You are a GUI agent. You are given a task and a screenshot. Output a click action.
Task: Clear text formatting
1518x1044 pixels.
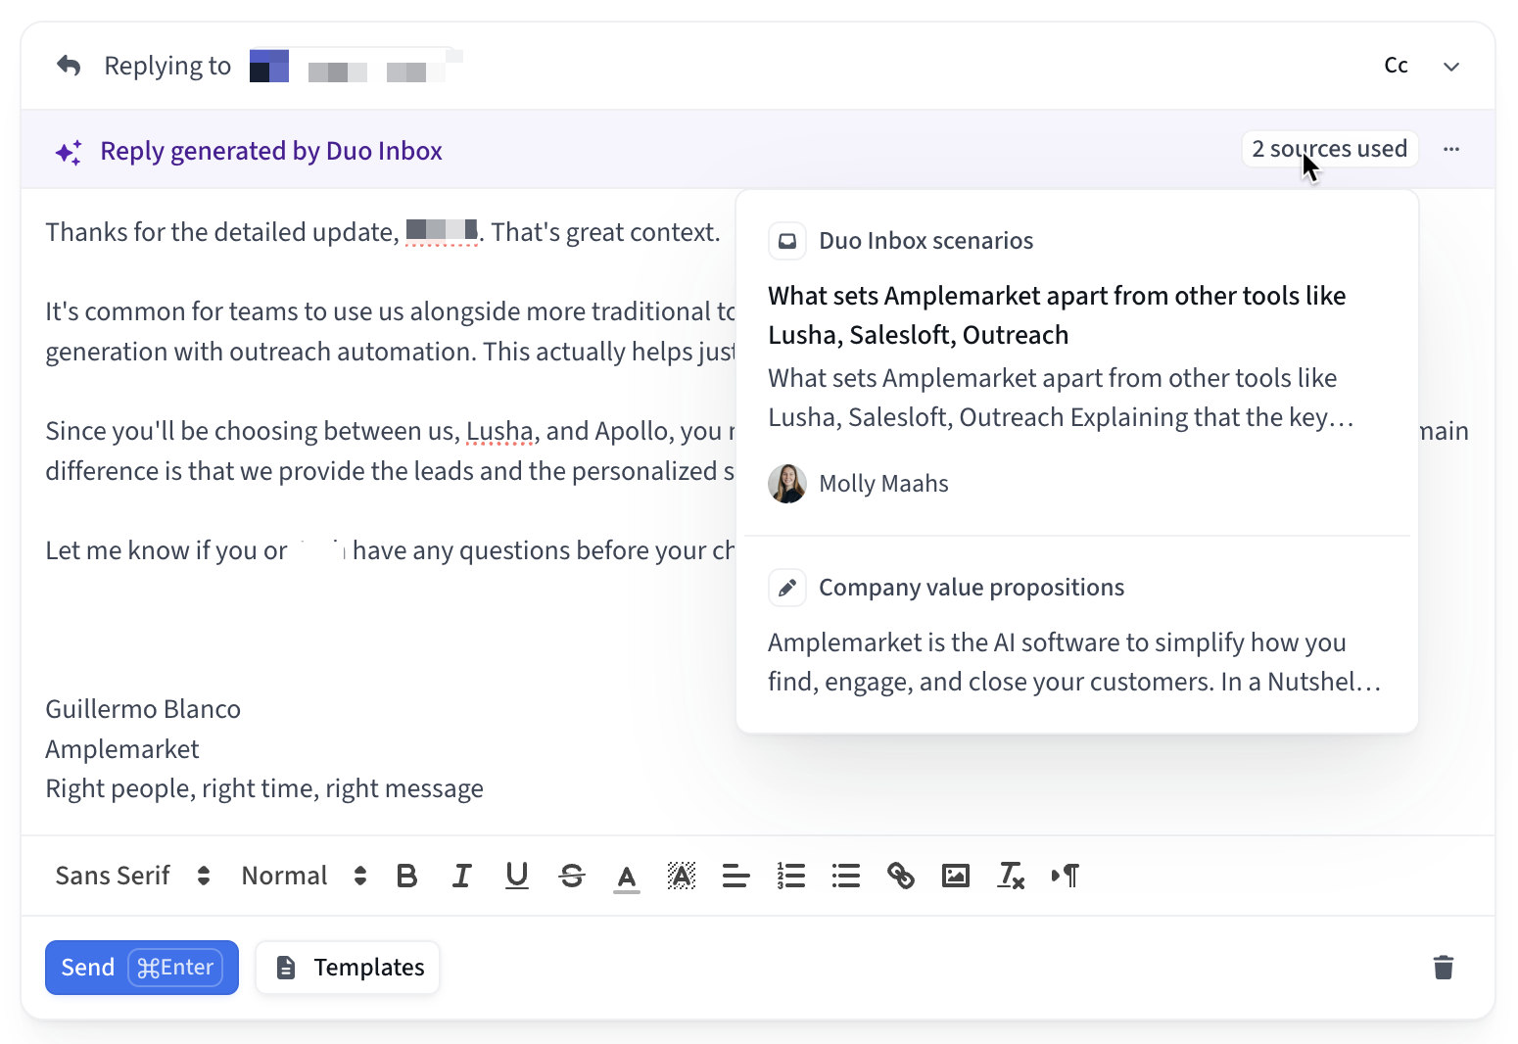click(x=1011, y=876)
